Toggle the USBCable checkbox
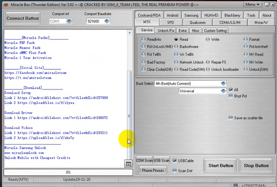277x187 pixels. pos(174,160)
